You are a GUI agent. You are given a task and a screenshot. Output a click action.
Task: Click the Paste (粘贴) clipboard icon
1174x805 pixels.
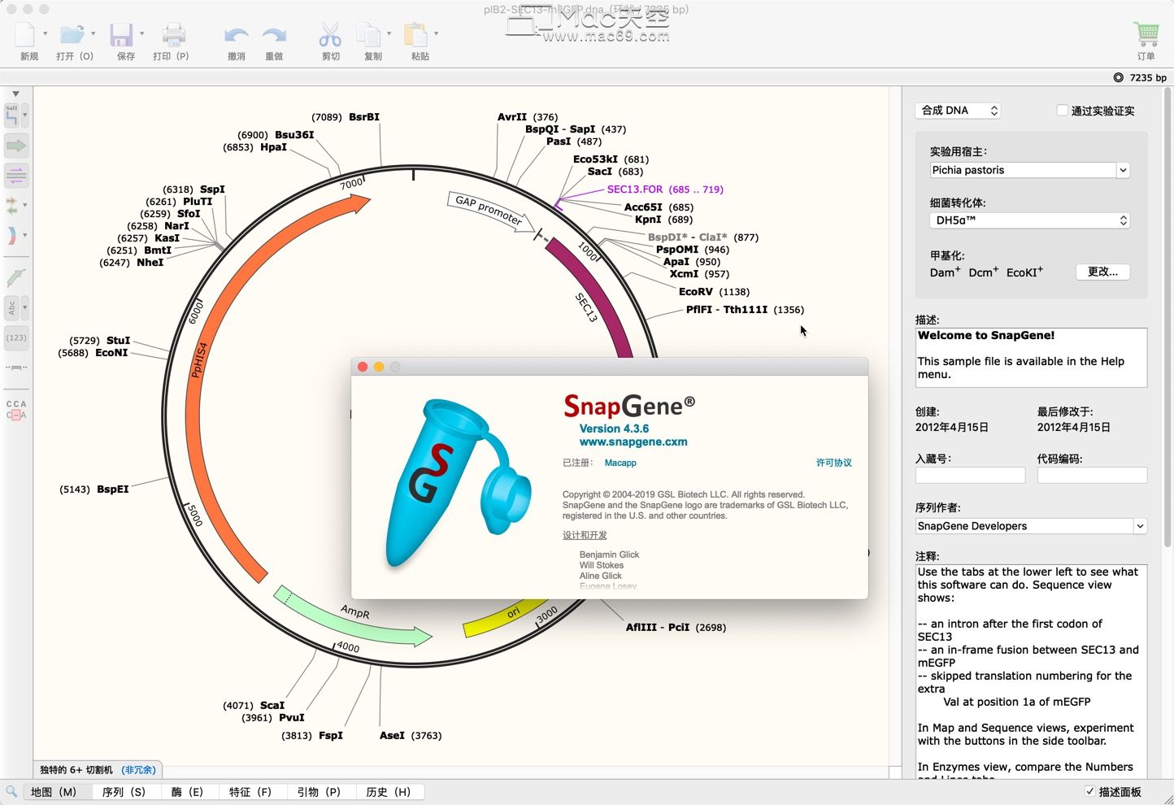coord(416,35)
